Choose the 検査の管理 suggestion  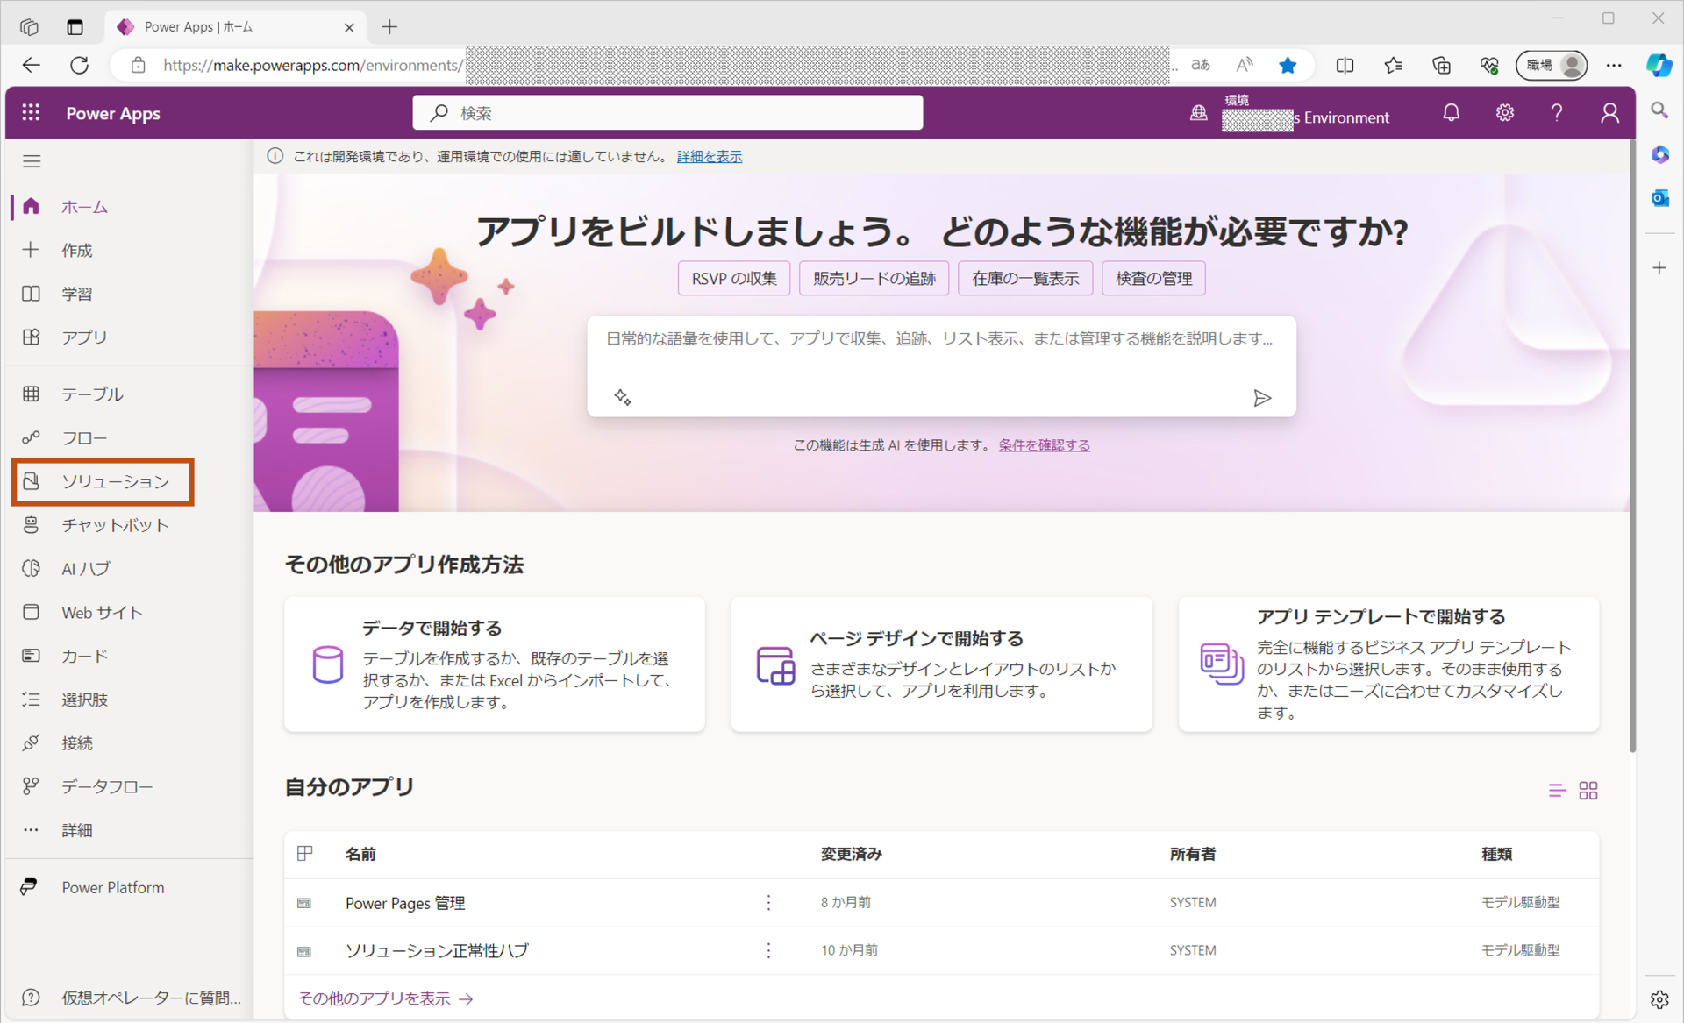[1153, 279]
